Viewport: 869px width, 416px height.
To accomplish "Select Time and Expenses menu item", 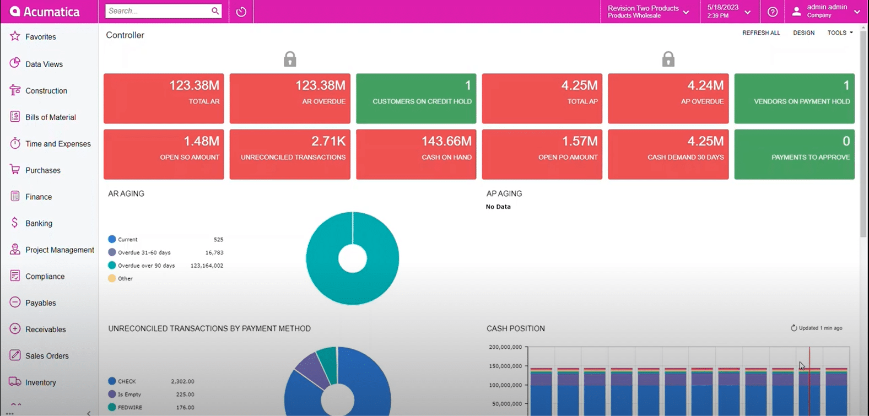I will [58, 144].
